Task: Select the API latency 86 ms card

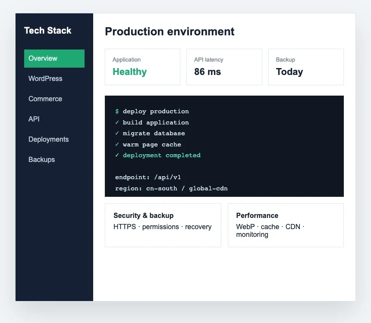Action: point(224,67)
